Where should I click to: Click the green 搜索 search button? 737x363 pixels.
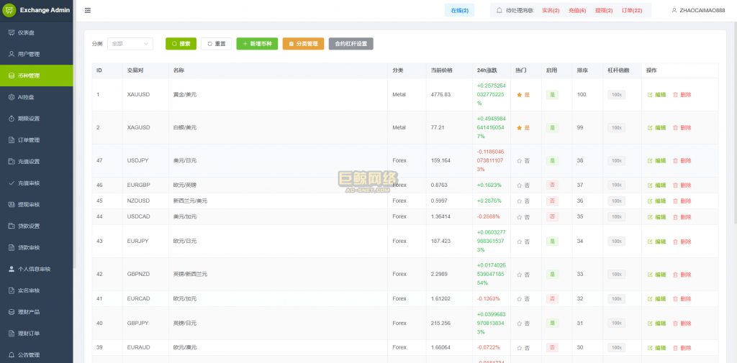click(181, 44)
